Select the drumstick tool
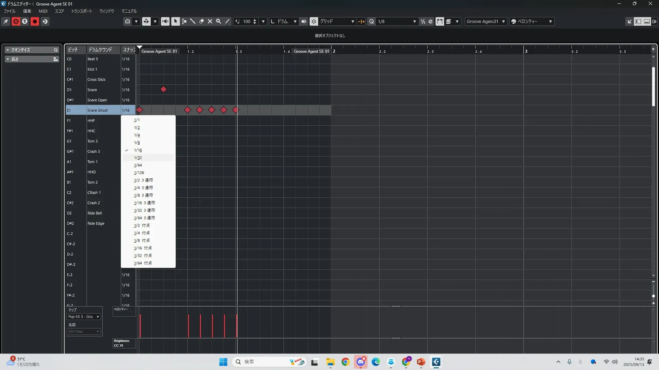 193,21
